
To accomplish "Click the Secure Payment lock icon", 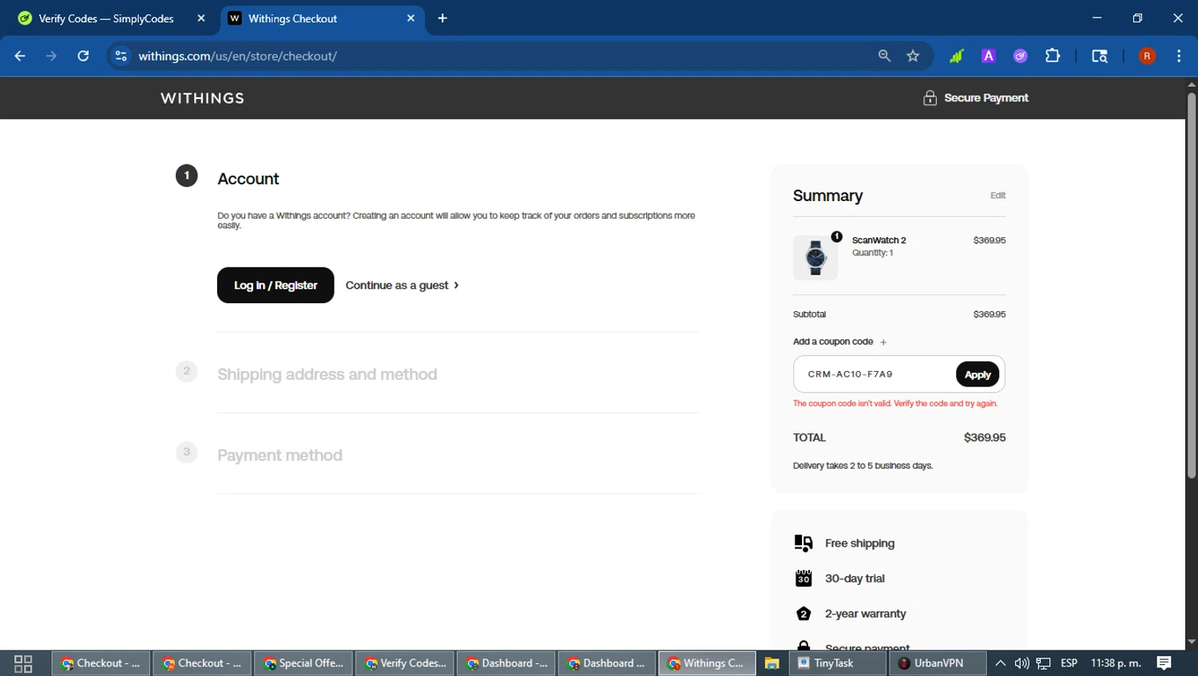I will pos(930,97).
